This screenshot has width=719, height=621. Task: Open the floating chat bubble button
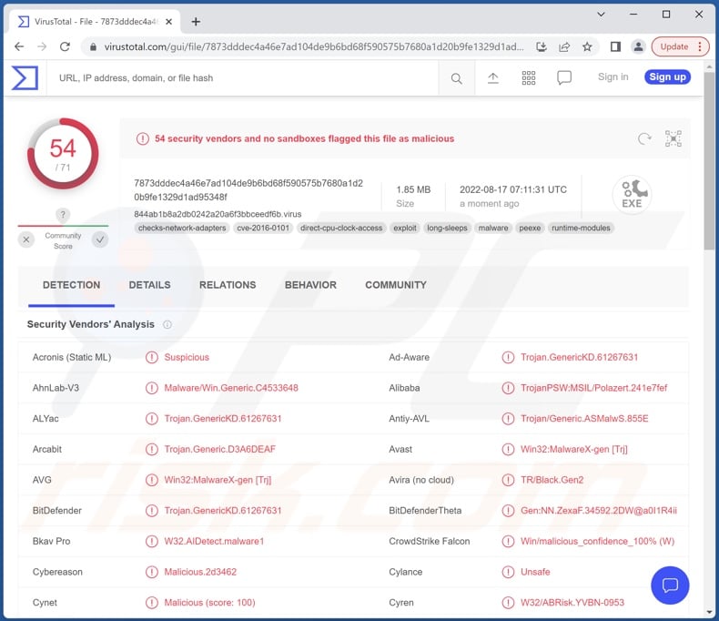click(670, 585)
